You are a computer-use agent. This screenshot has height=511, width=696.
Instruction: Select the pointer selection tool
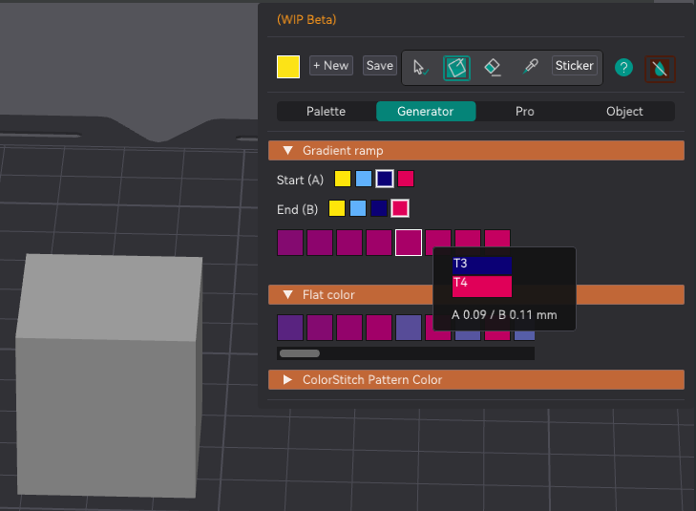point(420,68)
